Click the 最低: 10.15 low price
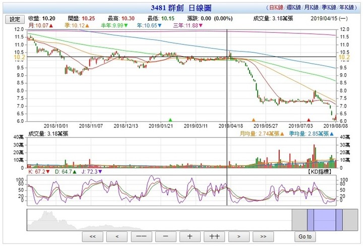The image size is (363, 246). coord(161,19)
